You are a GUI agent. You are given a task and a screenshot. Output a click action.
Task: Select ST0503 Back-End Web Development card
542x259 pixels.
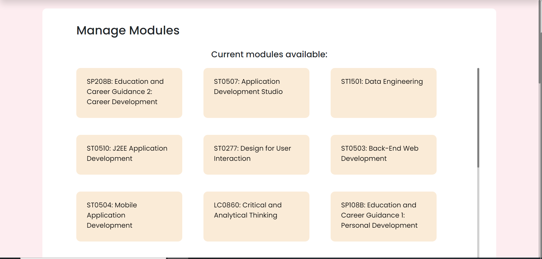(383, 155)
